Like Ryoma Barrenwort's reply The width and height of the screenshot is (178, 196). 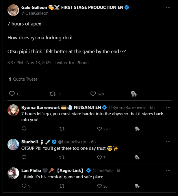click(99, 129)
